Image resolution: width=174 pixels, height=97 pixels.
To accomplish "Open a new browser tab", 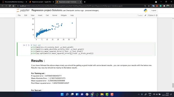I will click(x=85, y=2).
